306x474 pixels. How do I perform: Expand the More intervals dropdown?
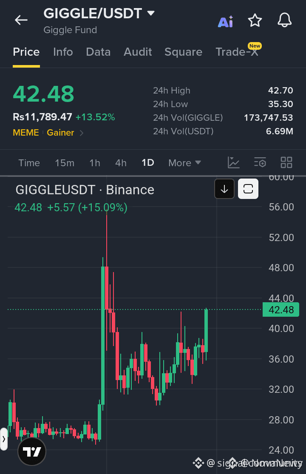coord(184,163)
